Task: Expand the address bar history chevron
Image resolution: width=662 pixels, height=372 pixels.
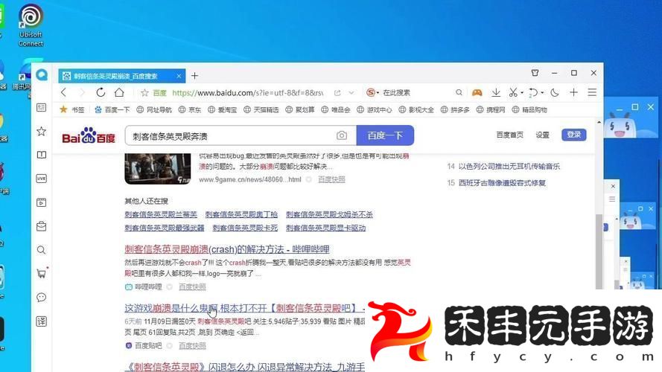Action: pos(351,93)
